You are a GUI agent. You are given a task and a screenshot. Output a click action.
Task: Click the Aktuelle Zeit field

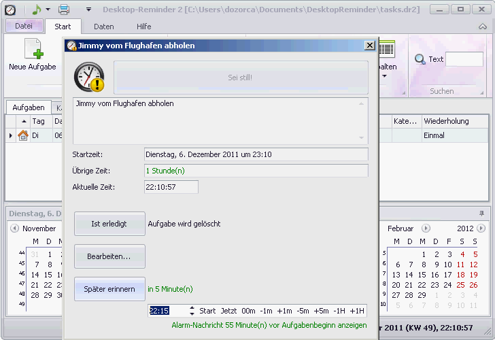pyautogui.click(x=171, y=187)
